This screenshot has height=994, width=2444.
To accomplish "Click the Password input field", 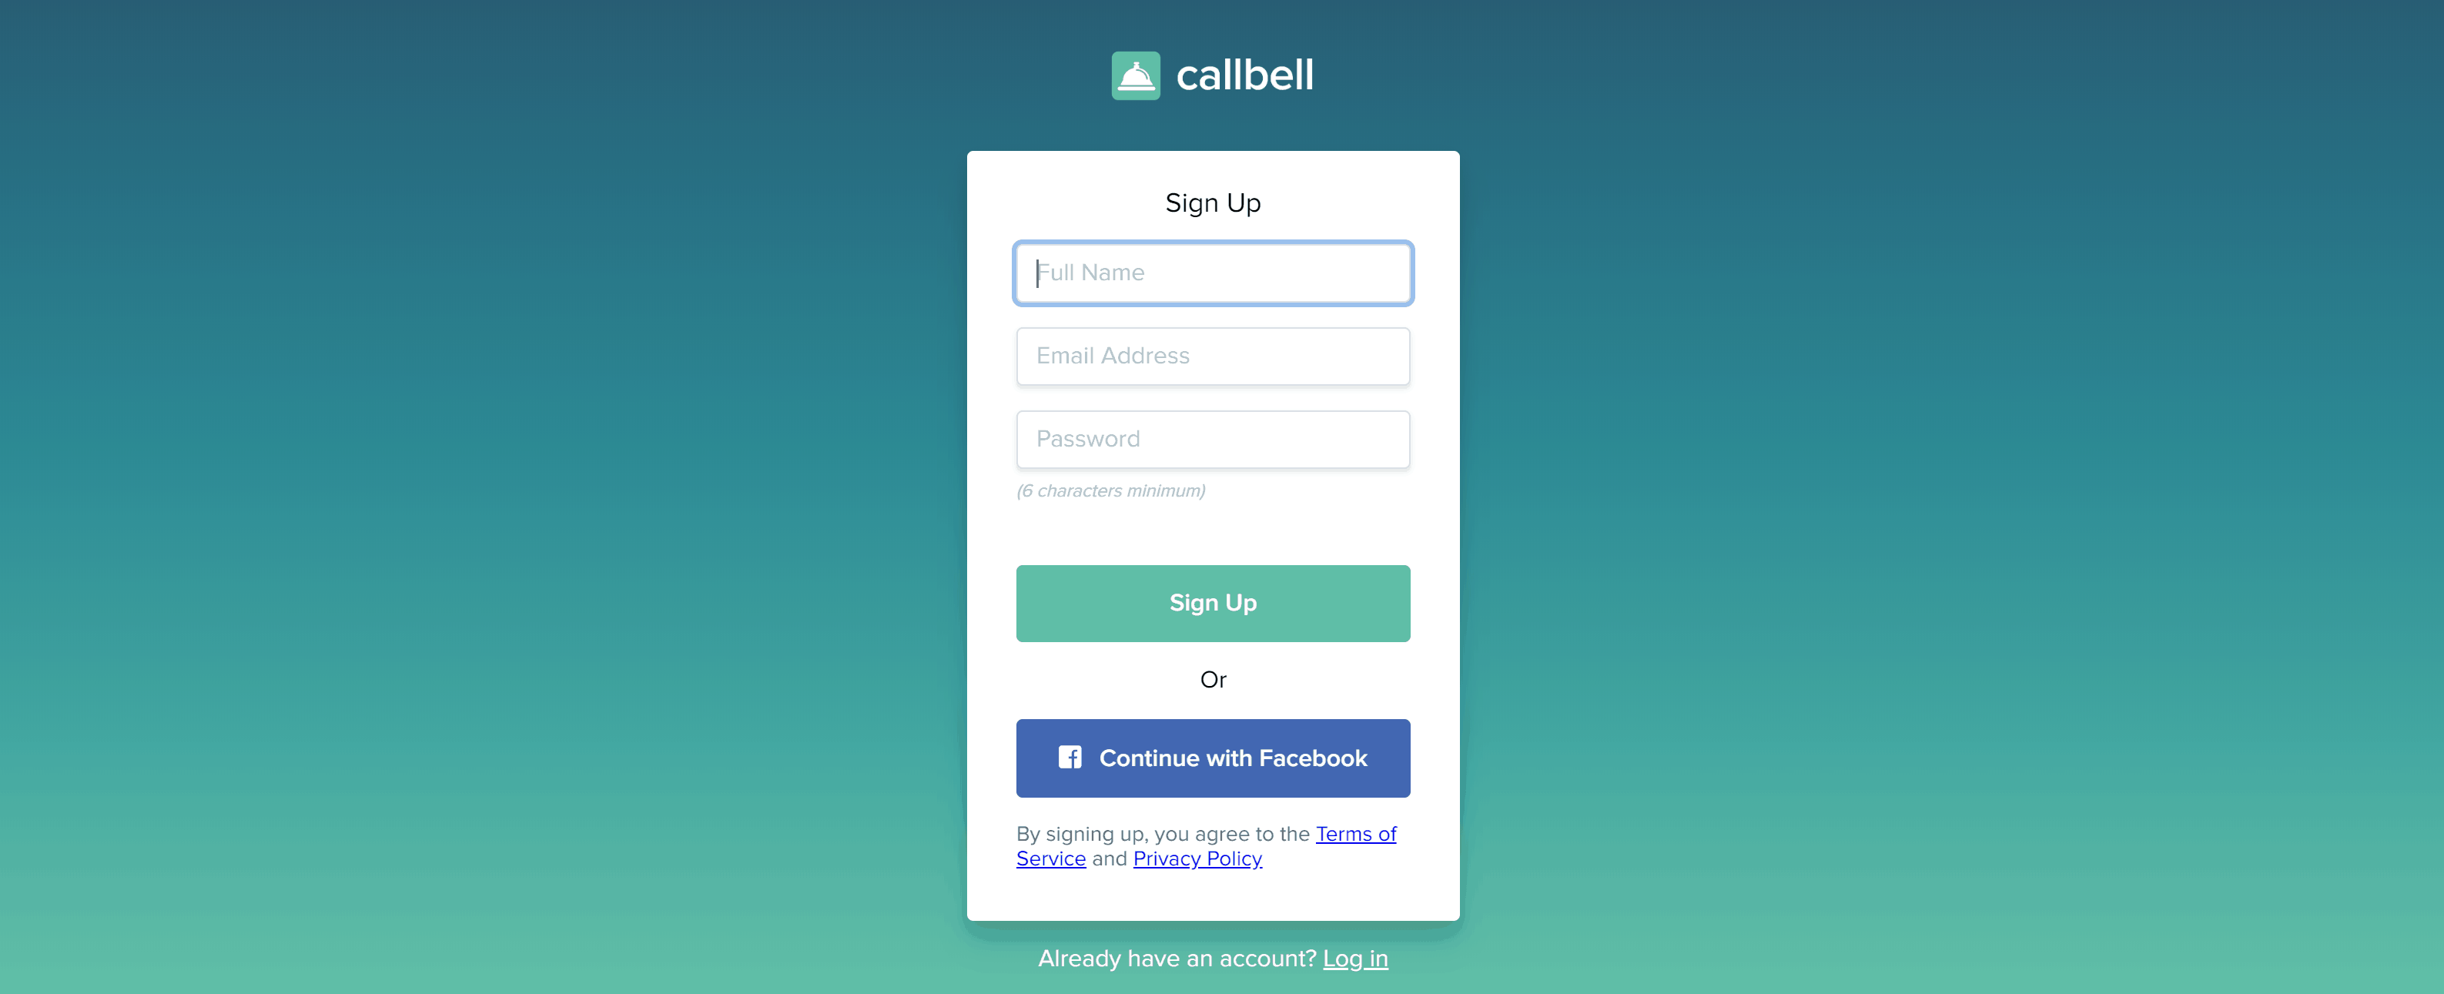I will [x=1213, y=440].
